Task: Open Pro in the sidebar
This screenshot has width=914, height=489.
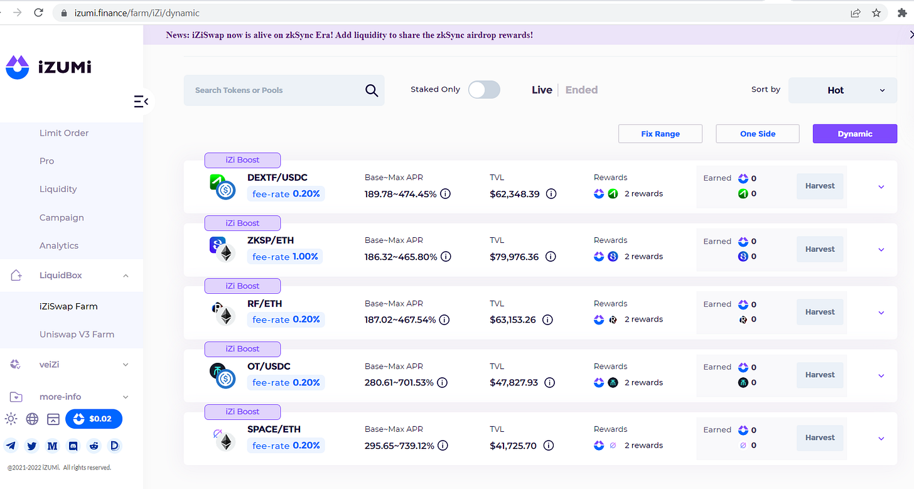Action: pyautogui.click(x=47, y=161)
